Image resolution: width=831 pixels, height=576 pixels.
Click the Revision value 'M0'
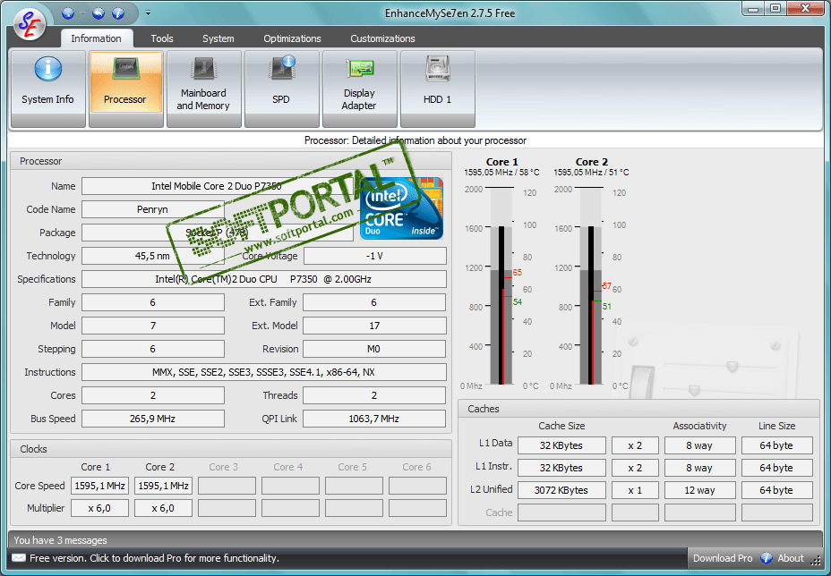click(x=374, y=349)
